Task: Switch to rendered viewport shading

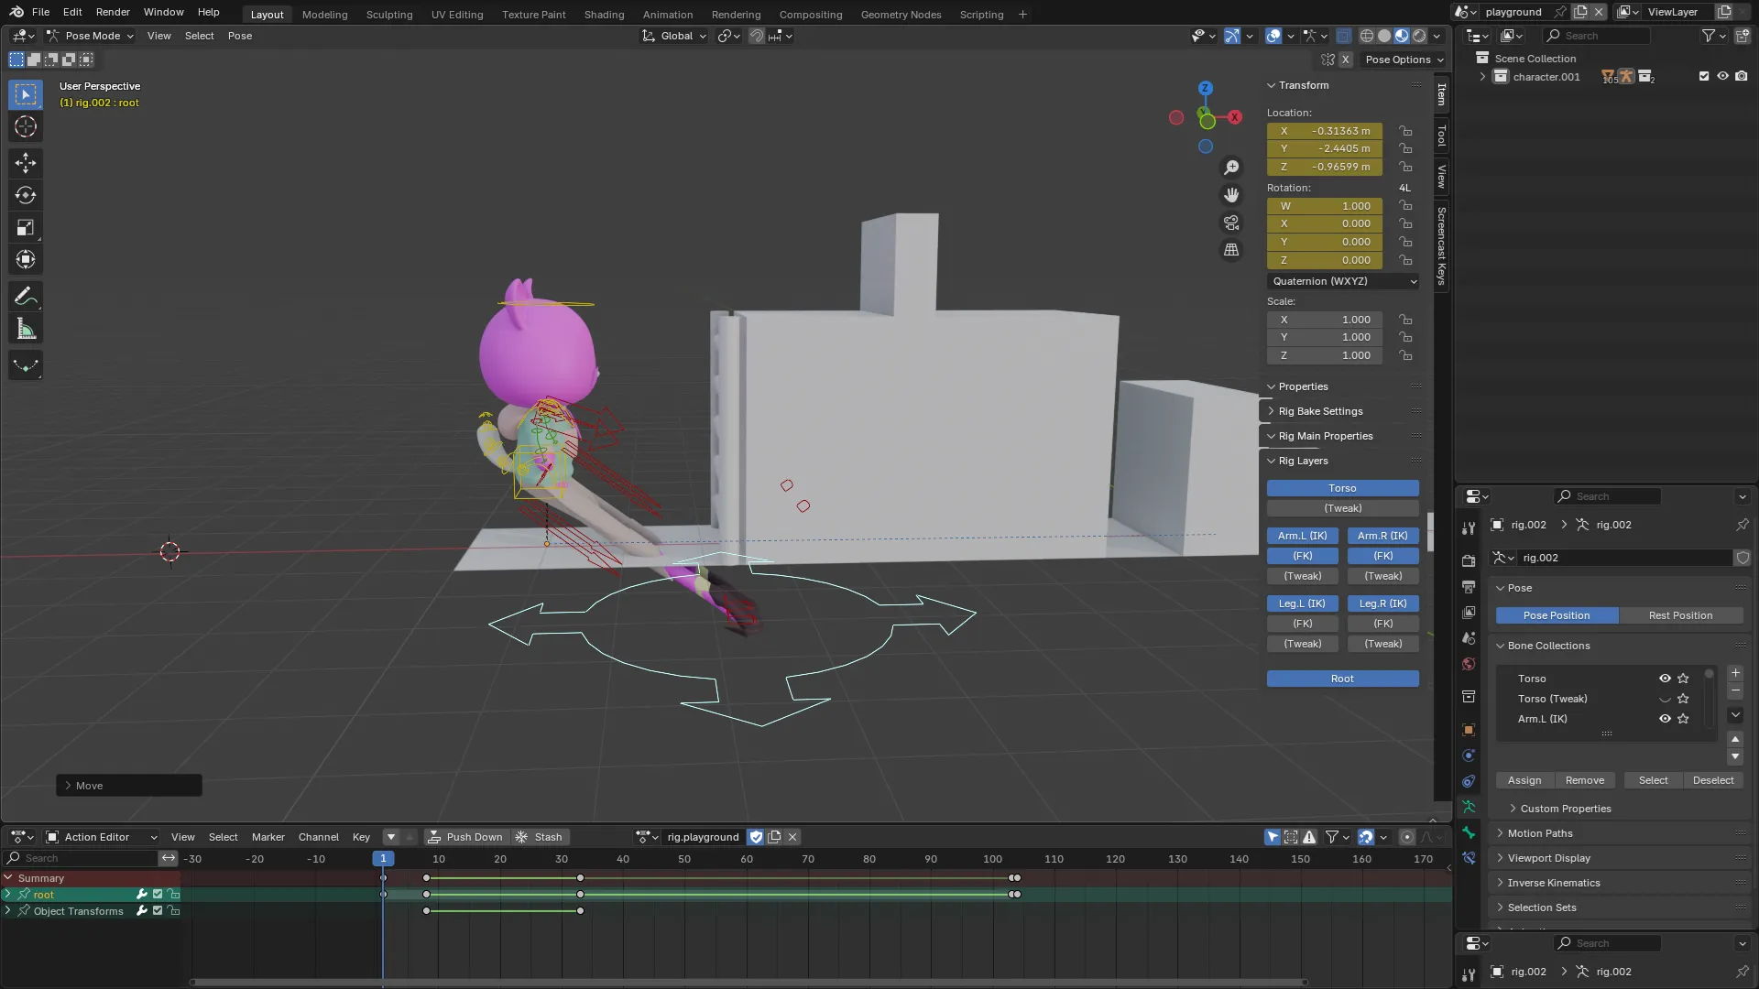Action: click(x=1419, y=36)
